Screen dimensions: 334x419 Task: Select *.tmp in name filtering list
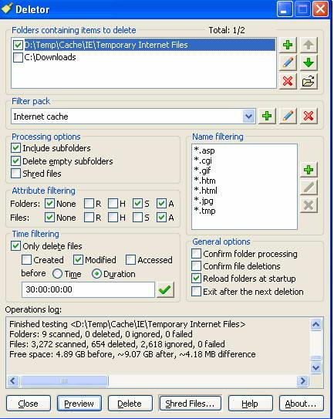point(204,211)
